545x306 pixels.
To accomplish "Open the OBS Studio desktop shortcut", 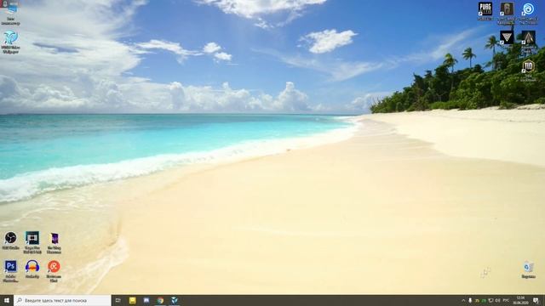I will 10,241.
